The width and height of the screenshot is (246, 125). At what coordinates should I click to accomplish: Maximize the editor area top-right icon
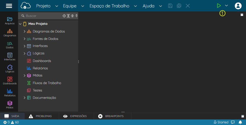pyautogui.click(x=242, y=15)
